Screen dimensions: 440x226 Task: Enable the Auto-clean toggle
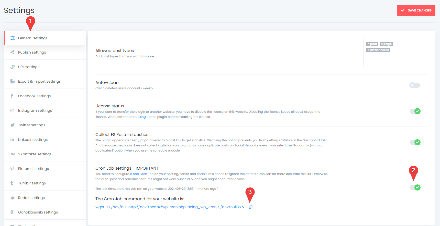point(415,85)
